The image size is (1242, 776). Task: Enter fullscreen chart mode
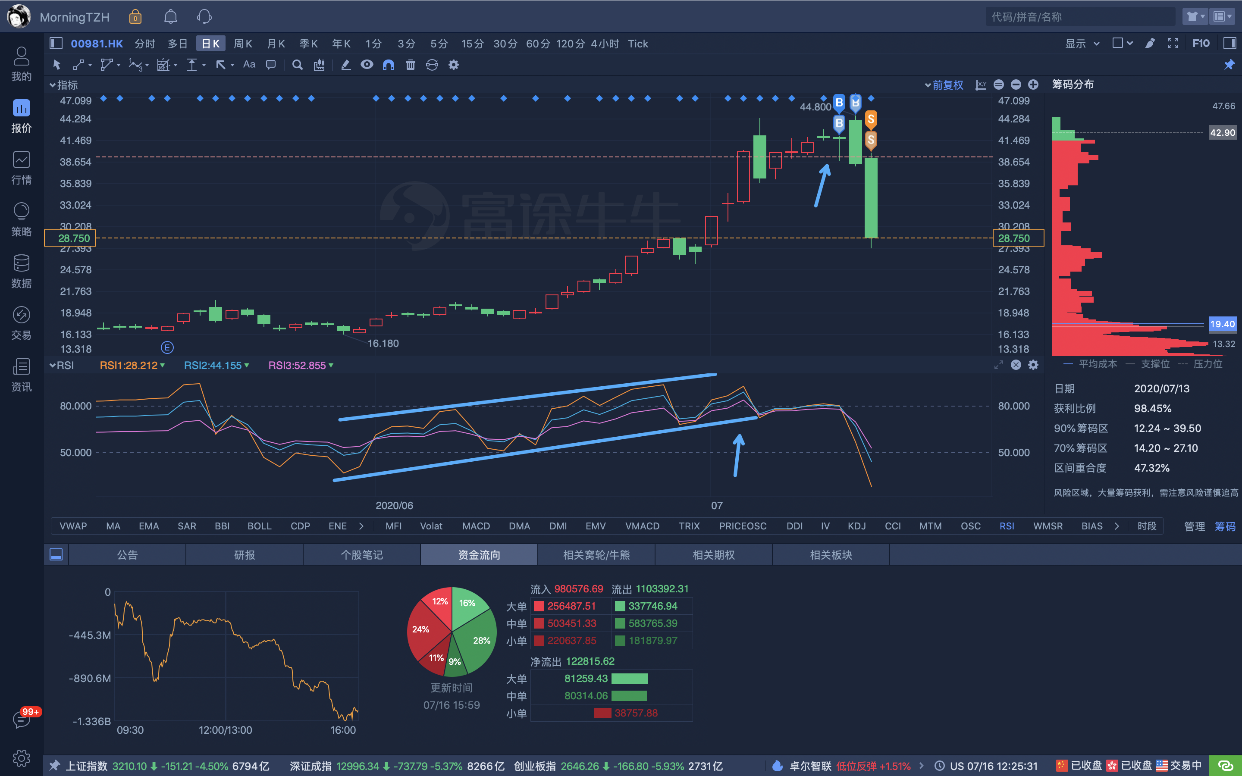(x=1173, y=43)
